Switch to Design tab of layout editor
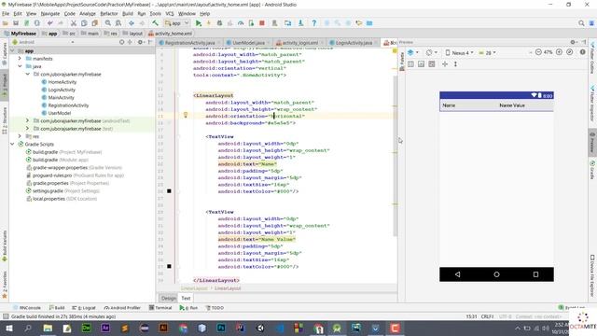597x336 pixels. (168, 299)
